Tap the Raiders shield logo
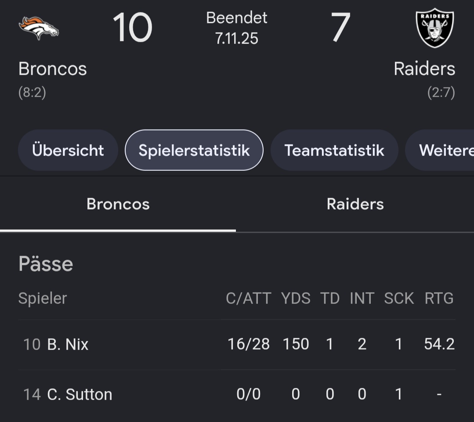This screenshot has width=474, height=422. click(x=435, y=28)
